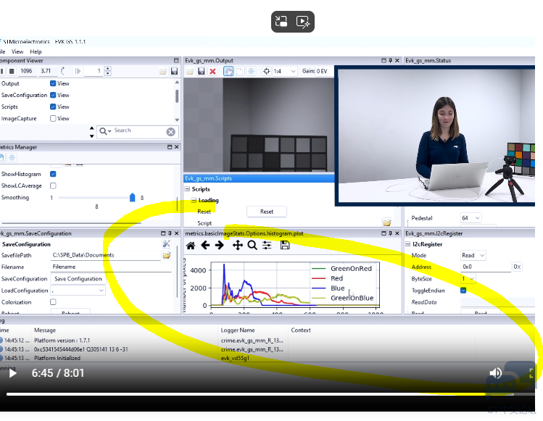Browse for Script file folder icon
The height and width of the screenshot is (421, 543).
(387, 222)
